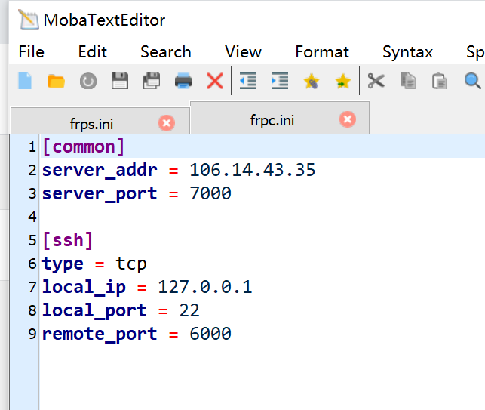Click the 127.0.0.1 value

(x=205, y=287)
